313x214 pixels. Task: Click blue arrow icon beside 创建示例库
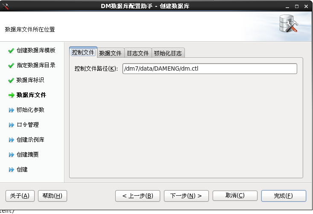click(12, 140)
